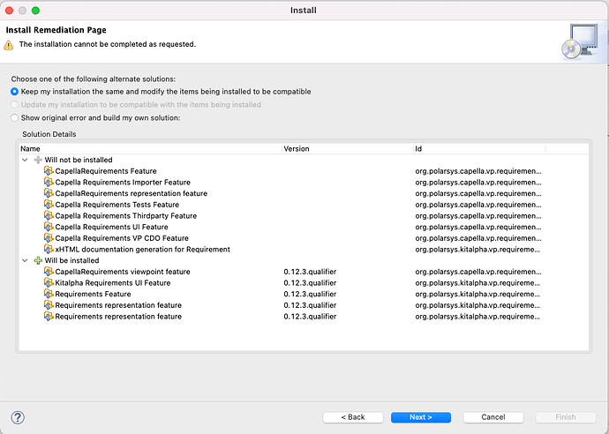The height and width of the screenshot is (434, 609).
Task: Go to previous page with Back button
Action: [353, 417]
